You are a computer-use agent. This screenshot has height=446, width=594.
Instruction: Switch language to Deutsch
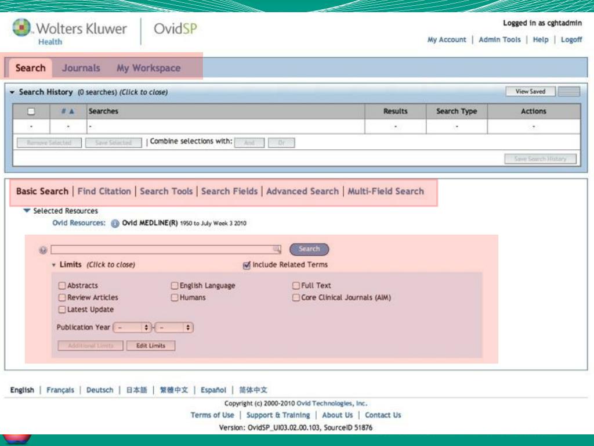[100, 390]
